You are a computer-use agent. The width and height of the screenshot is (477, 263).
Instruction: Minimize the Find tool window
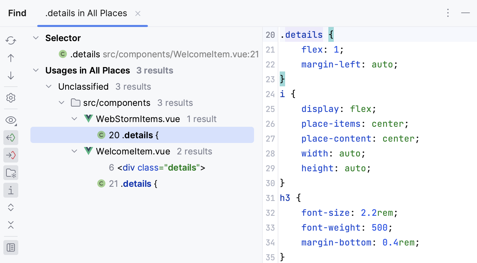(465, 13)
